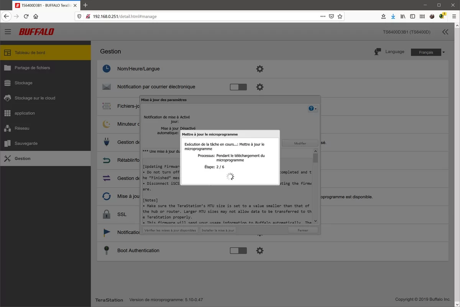This screenshot has width=460, height=307.
Task: Click the firmware notes scrollbar thumb
Action: [x=315, y=158]
